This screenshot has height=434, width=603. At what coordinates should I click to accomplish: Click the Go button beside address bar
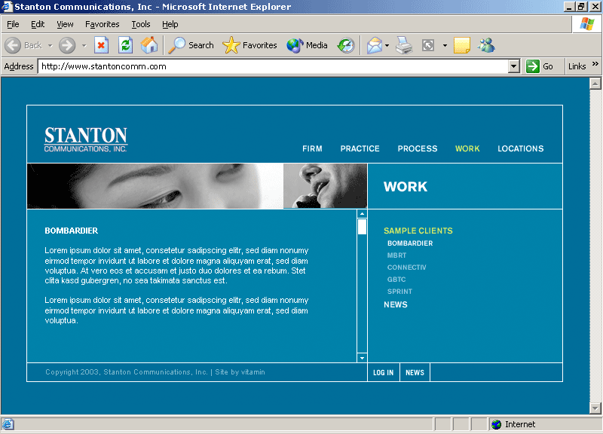(540, 66)
